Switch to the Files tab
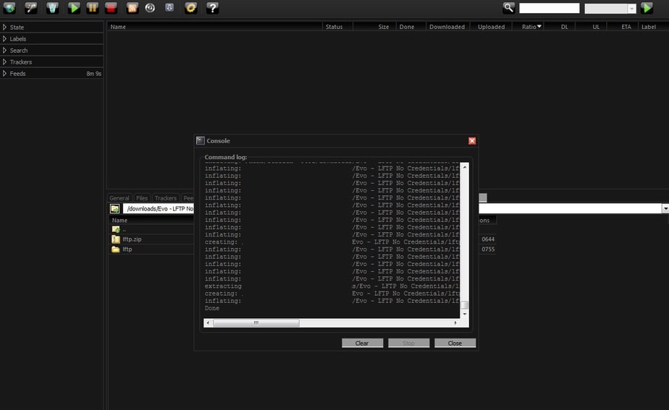The width and height of the screenshot is (669, 410). (x=142, y=197)
